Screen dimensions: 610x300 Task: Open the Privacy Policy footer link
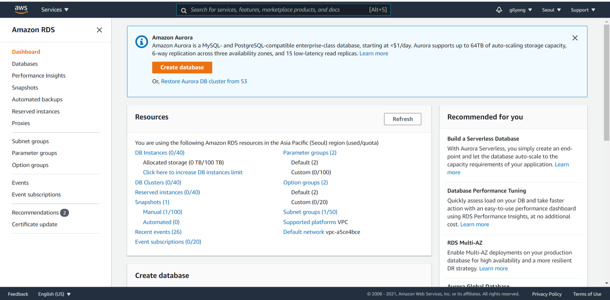(547, 294)
